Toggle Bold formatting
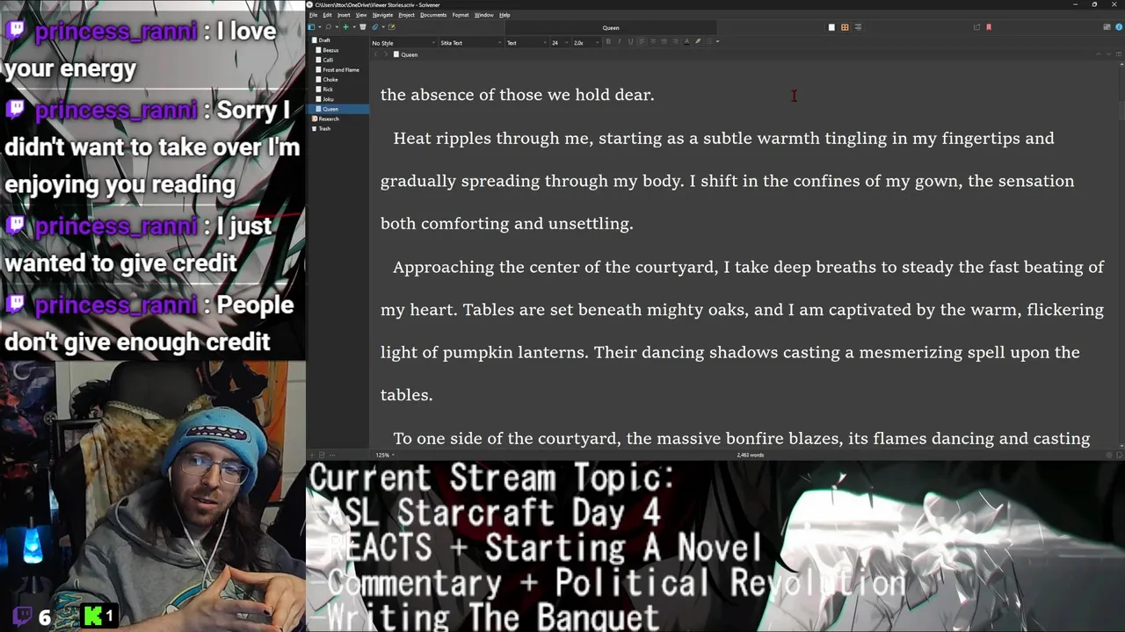Viewport: 1125px width, 632px height. point(608,42)
